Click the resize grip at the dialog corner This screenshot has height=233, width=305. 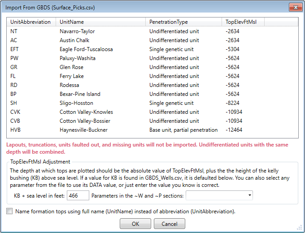point(299,227)
